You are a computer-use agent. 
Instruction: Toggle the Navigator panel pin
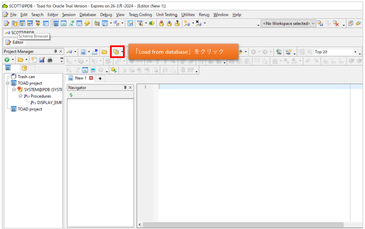(x=125, y=87)
